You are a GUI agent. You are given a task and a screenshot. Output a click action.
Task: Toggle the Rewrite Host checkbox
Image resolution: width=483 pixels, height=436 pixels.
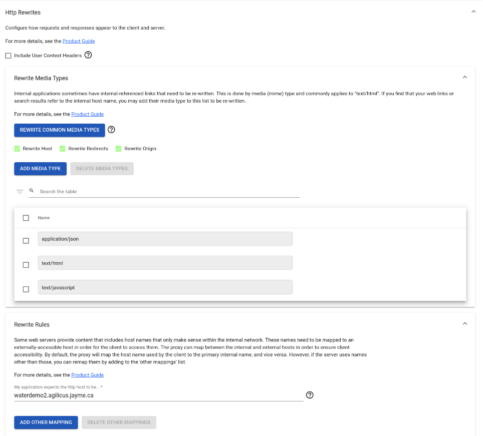(x=17, y=149)
